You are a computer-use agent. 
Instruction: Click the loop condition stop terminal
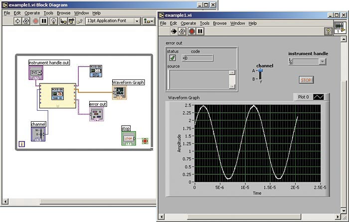coord(145,141)
